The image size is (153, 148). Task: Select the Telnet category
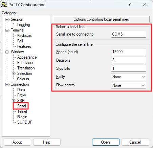22,111
